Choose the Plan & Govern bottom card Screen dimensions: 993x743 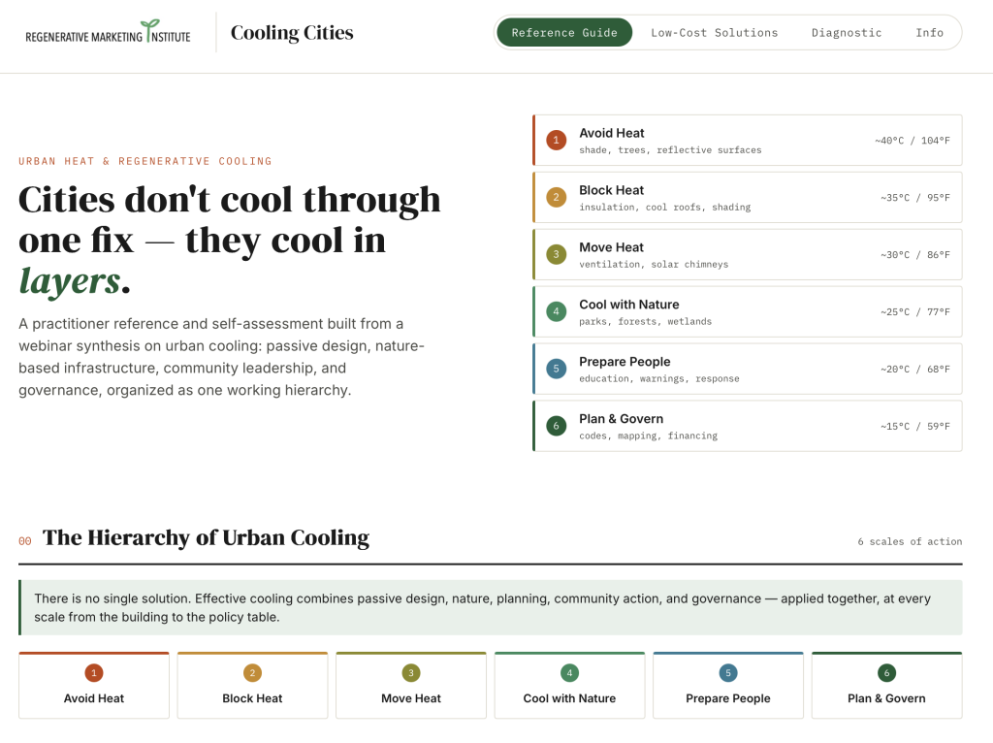pyautogui.click(x=886, y=686)
